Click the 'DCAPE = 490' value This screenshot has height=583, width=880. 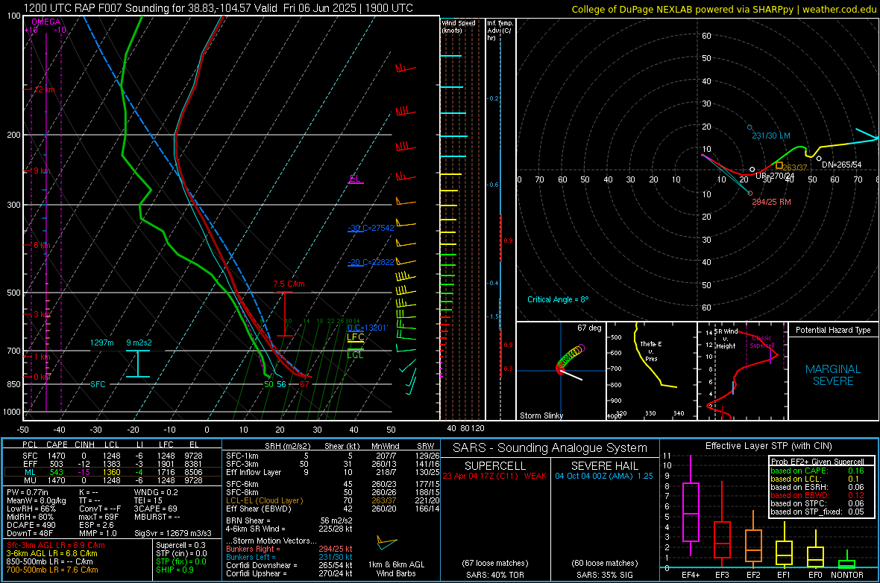point(31,525)
